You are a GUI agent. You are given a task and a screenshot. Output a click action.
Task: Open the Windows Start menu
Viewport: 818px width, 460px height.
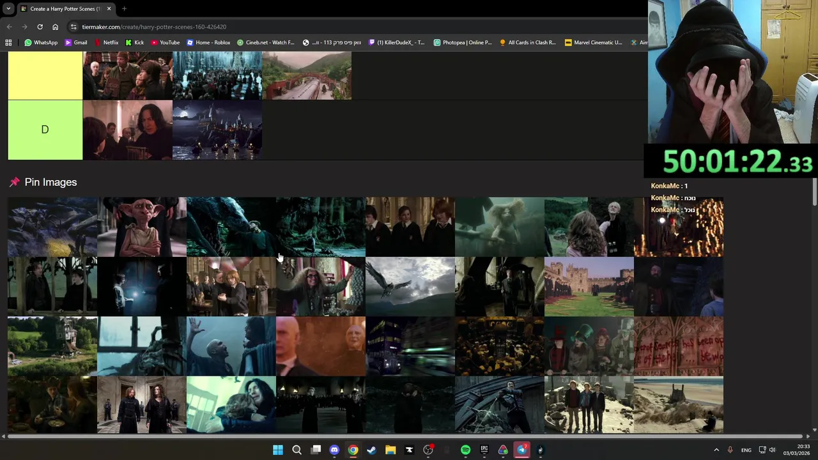[278, 450]
